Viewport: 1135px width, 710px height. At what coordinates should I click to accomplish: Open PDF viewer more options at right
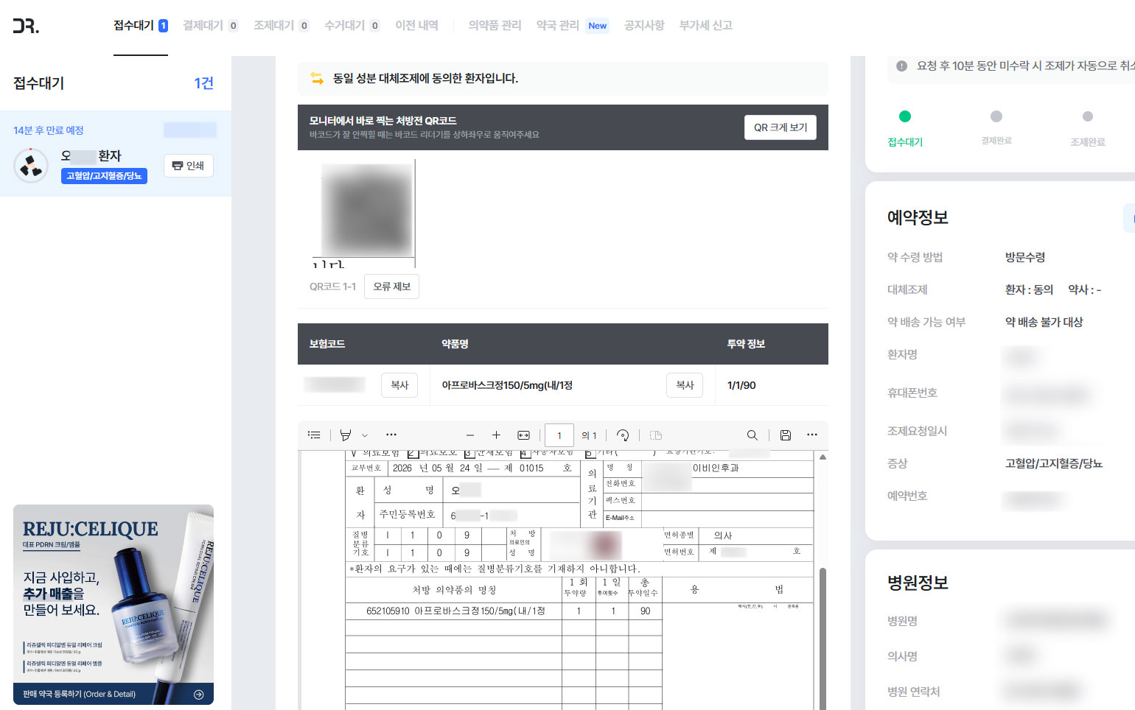click(x=812, y=435)
